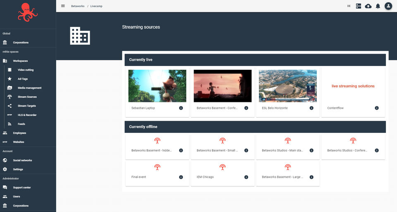
Task: Select Betaworks Basement - hidde... offline source
Action: (157, 147)
